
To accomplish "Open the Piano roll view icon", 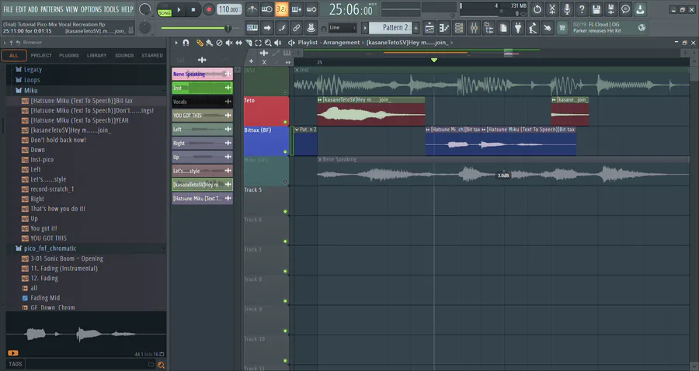I will click(444, 28).
